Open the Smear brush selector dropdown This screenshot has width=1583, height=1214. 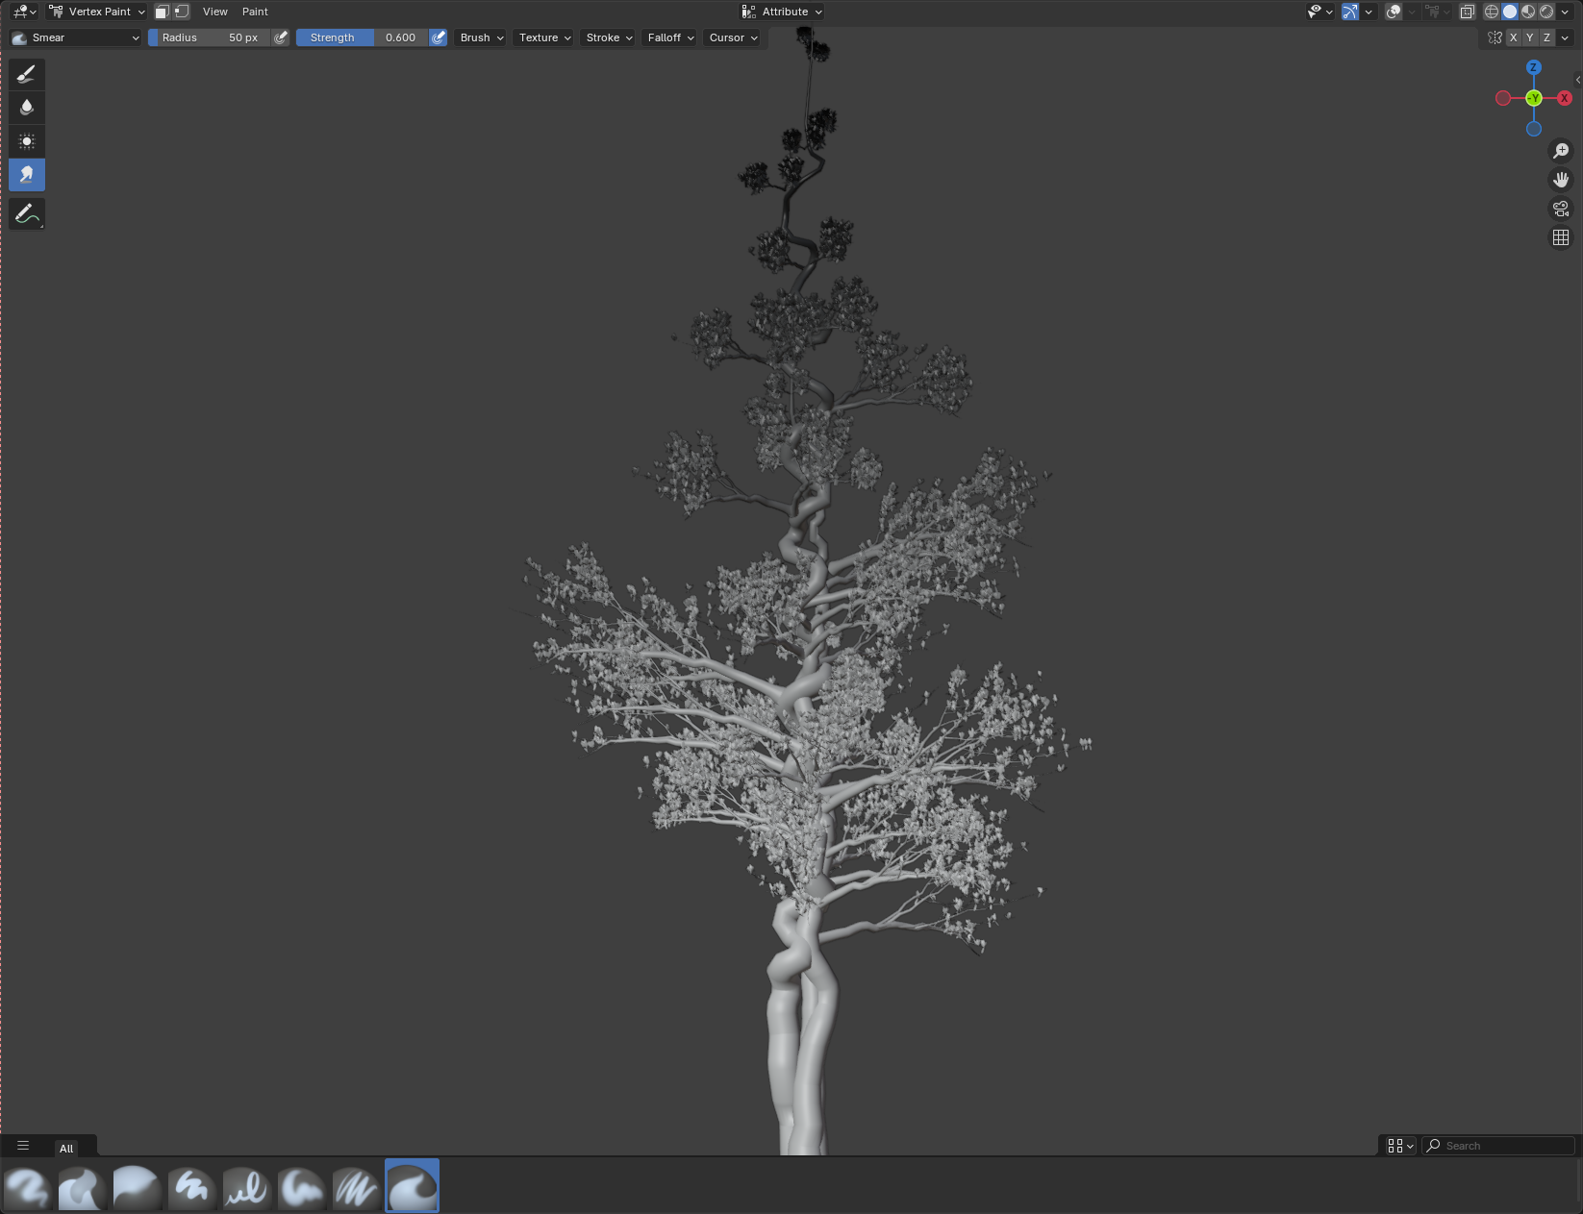pyautogui.click(x=75, y=37)
